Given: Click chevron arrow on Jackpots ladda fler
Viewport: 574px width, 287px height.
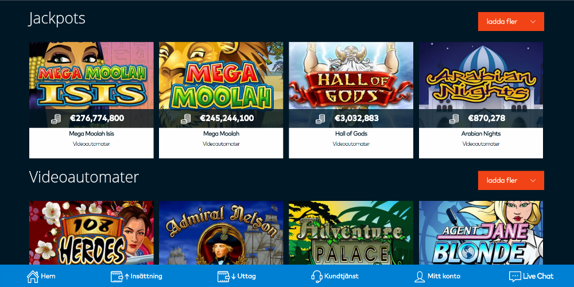Looking at the screenshot, I should pos(533,22).
